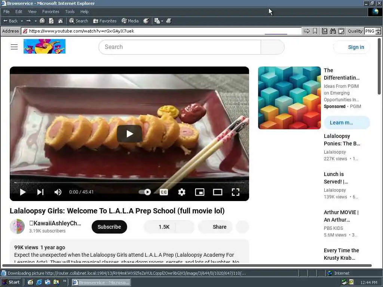This screenshot has height=287, width=383.
Task: Click the large center play button on video
Action: click(x=129, y=133)
